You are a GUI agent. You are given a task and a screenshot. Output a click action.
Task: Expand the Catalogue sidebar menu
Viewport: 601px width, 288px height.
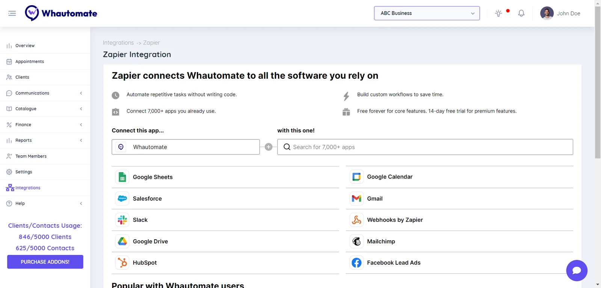click(45, 109)
